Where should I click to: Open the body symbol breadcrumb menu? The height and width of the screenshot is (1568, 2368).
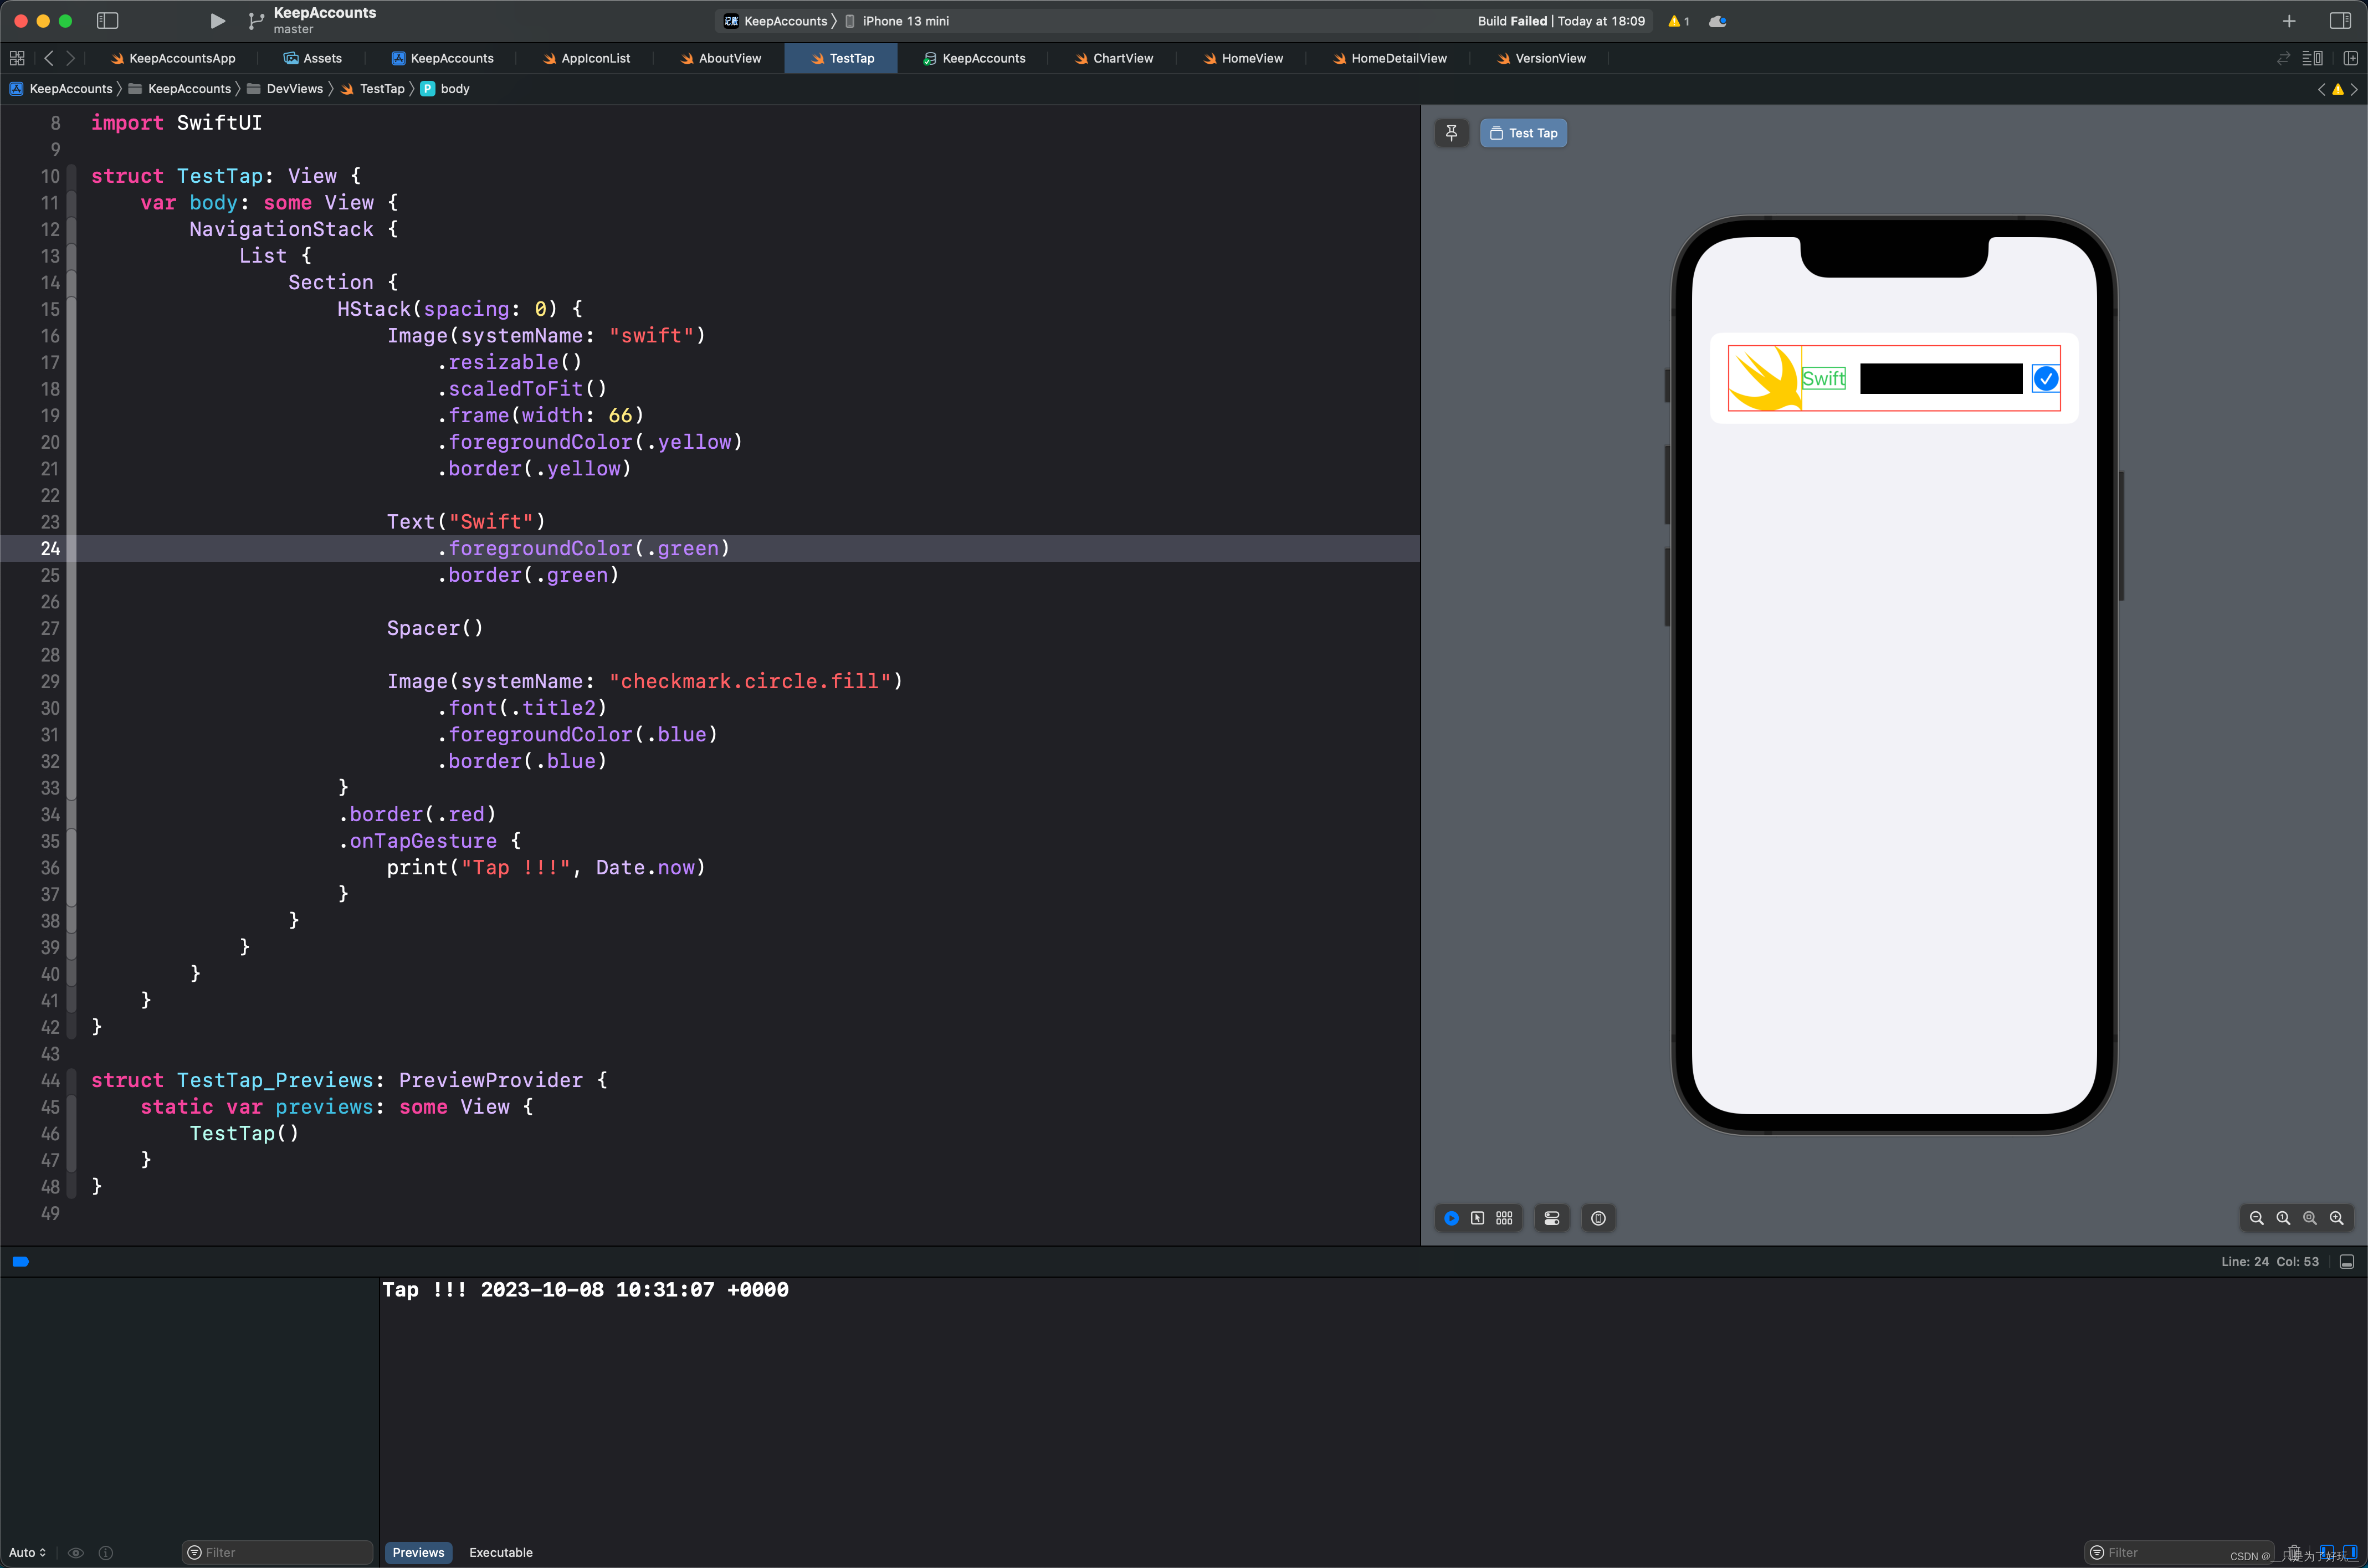pyautogui.click(x=454, y=89)
